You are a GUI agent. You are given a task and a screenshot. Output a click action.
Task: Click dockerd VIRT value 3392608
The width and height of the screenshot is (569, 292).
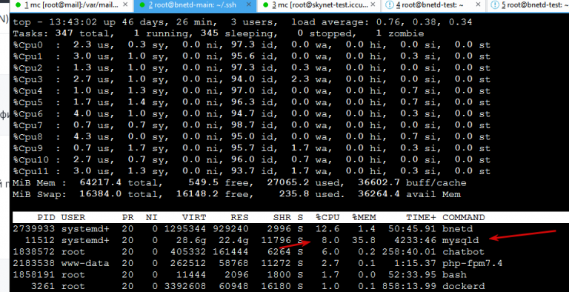coord(185,287)
